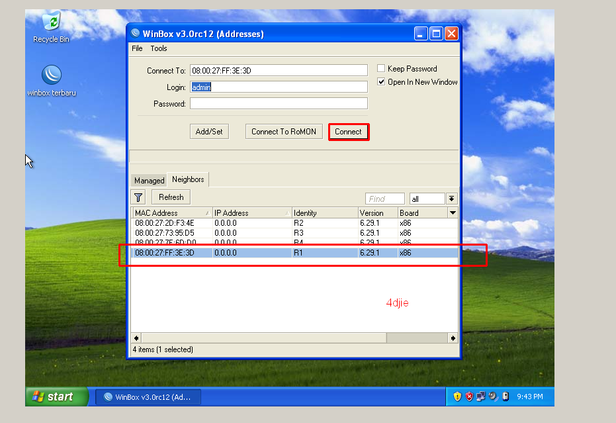Select row with MAC 08:00:27:2D:F3:4E
This screenshot has height=423, width=616.
(x=294, y=223)
